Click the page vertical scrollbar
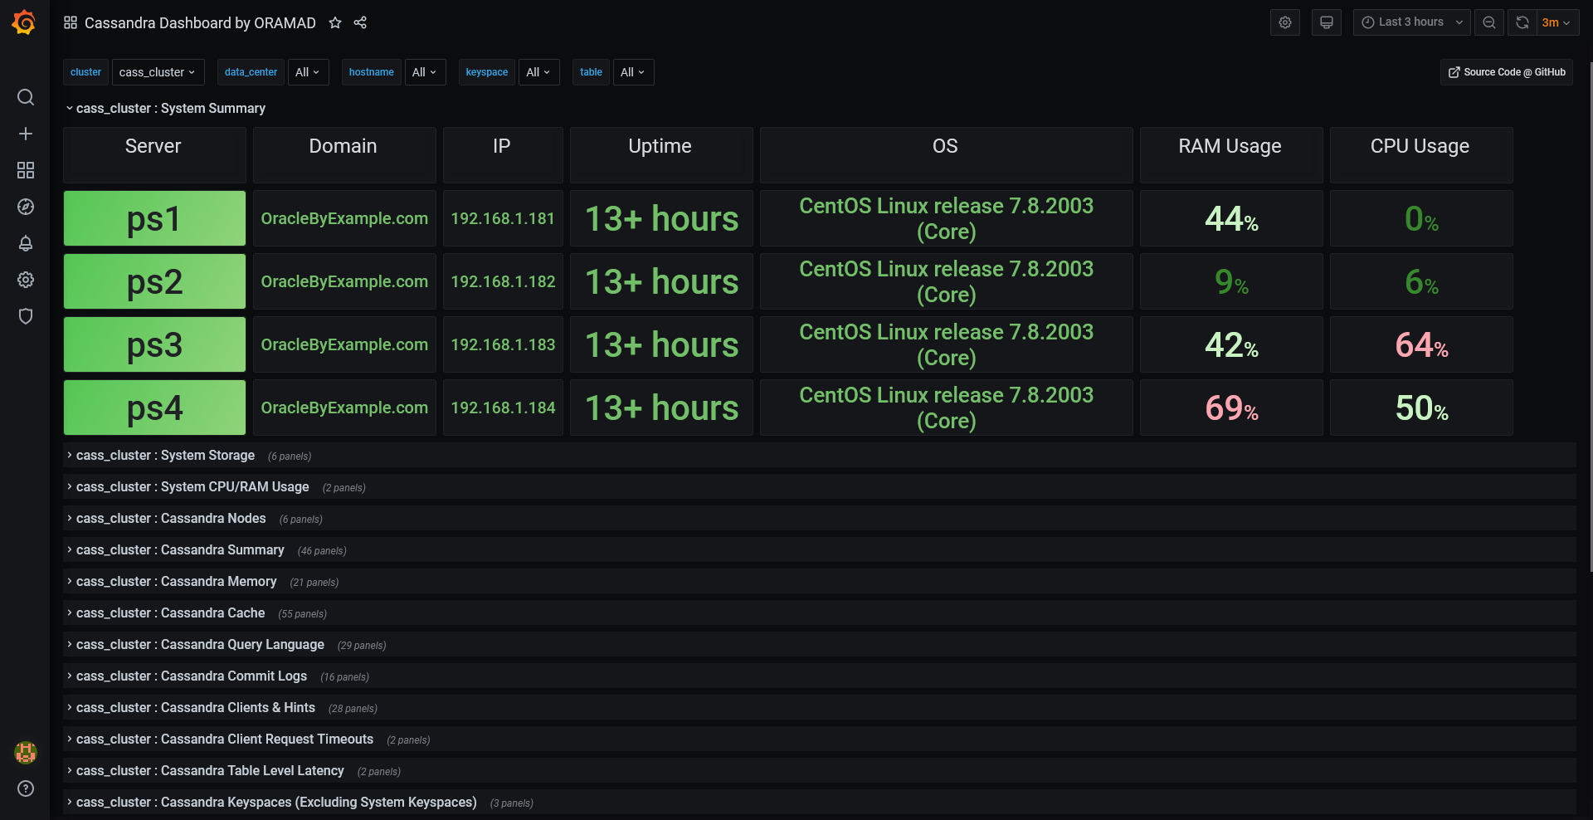The image size is (1593, 820). (x=1590, y=316)
